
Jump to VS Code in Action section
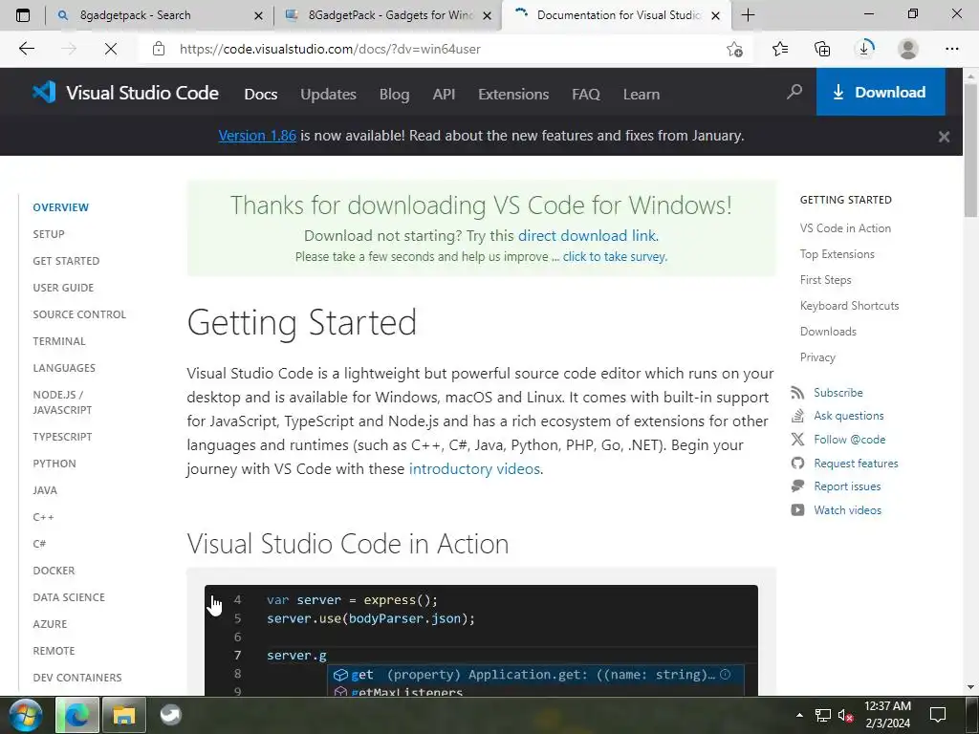click(x=845, y=228)
